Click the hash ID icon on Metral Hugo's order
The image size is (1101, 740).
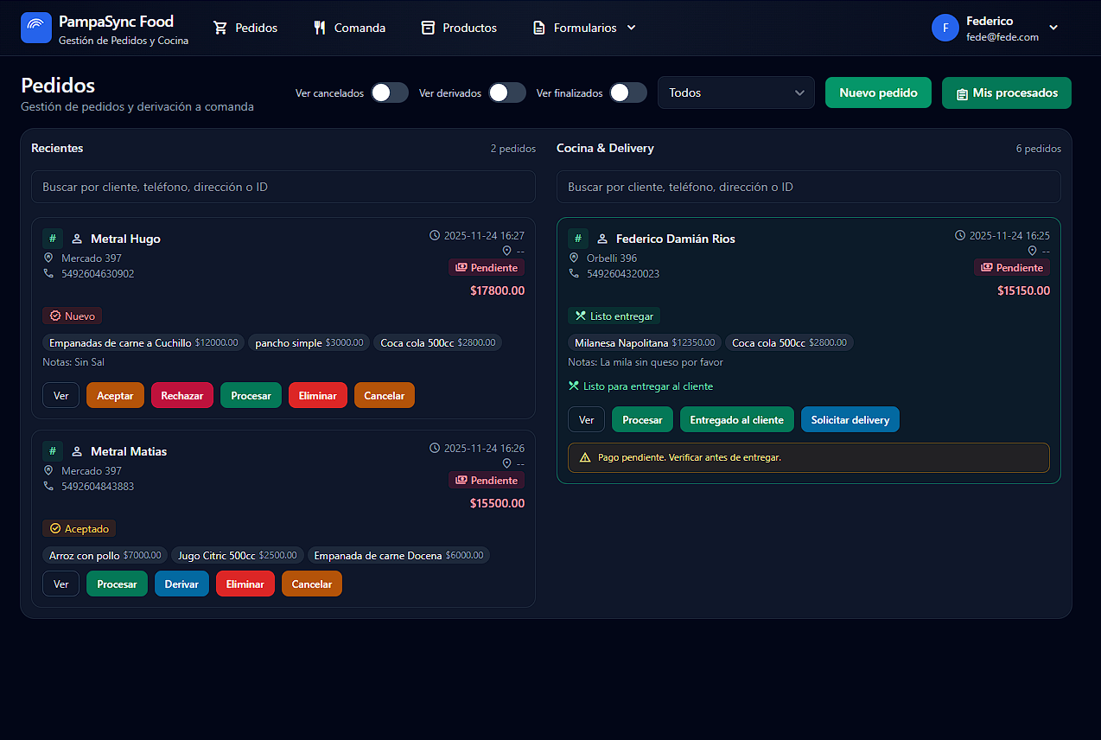[53, 239]
